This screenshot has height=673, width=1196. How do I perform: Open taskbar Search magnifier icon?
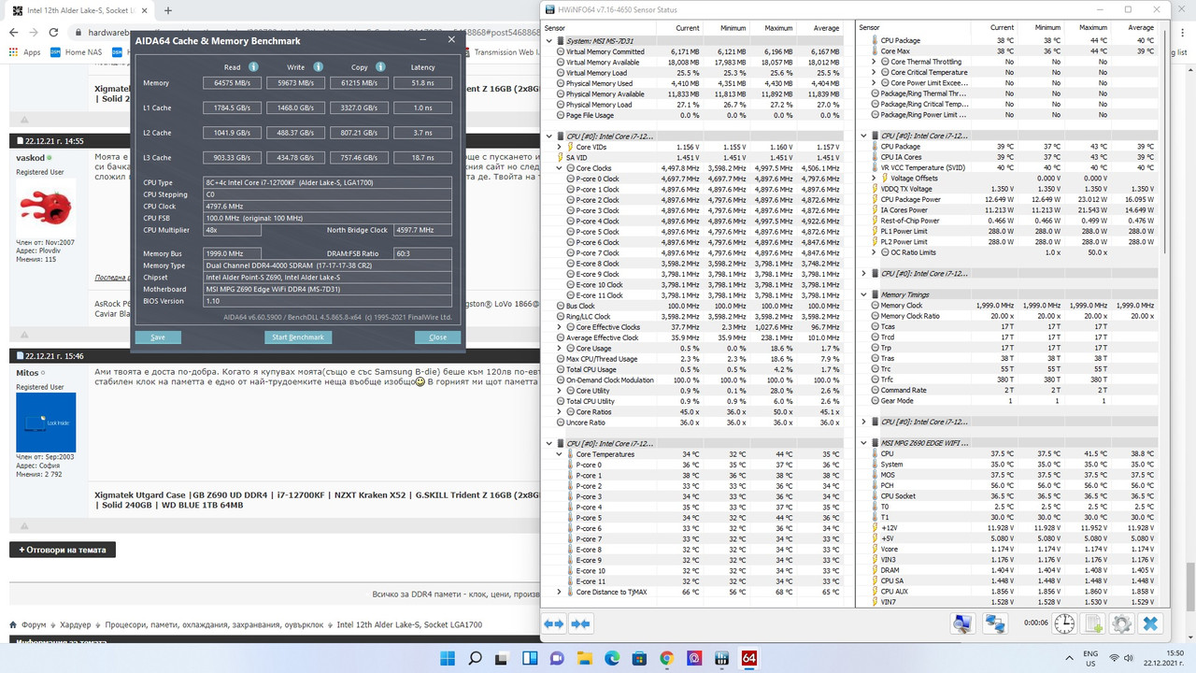pos(475,657)
